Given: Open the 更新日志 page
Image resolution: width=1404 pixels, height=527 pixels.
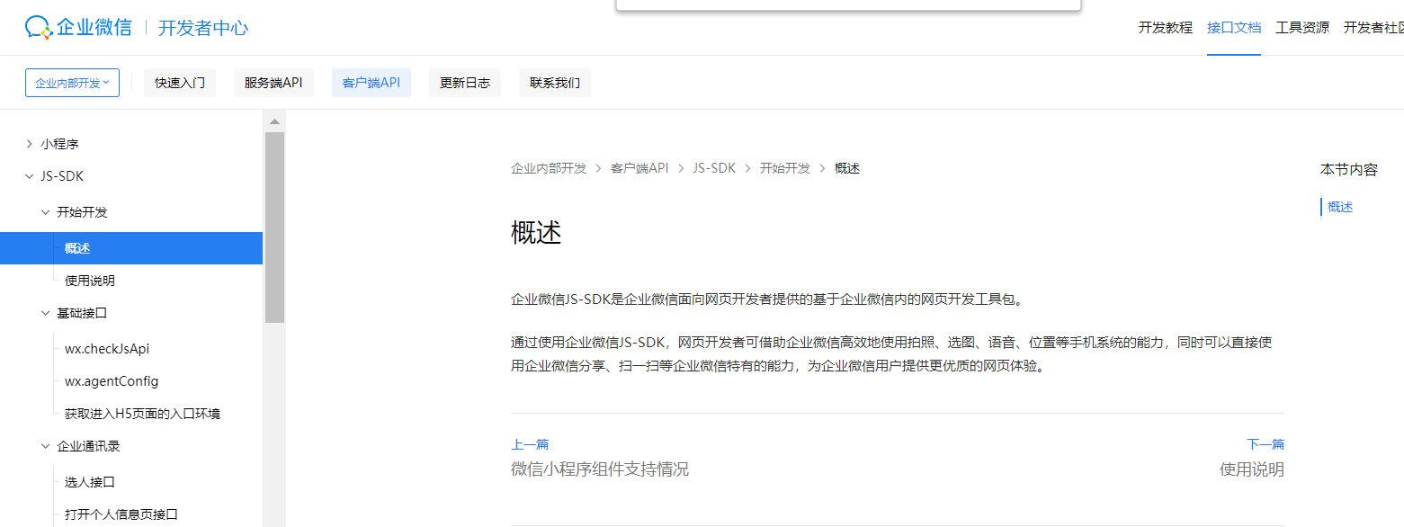Looking at the screenshot, I should click(464, 82).
